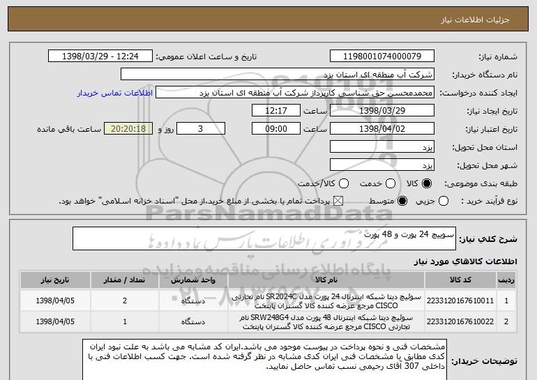This screenshot has height=380, width=537.
Task: Click the creation date field 1398/03/29
Action: (382, 111)
